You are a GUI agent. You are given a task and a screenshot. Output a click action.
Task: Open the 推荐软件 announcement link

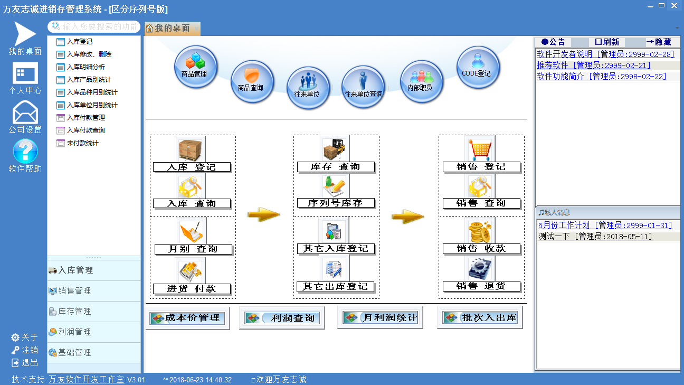point(594,65)
